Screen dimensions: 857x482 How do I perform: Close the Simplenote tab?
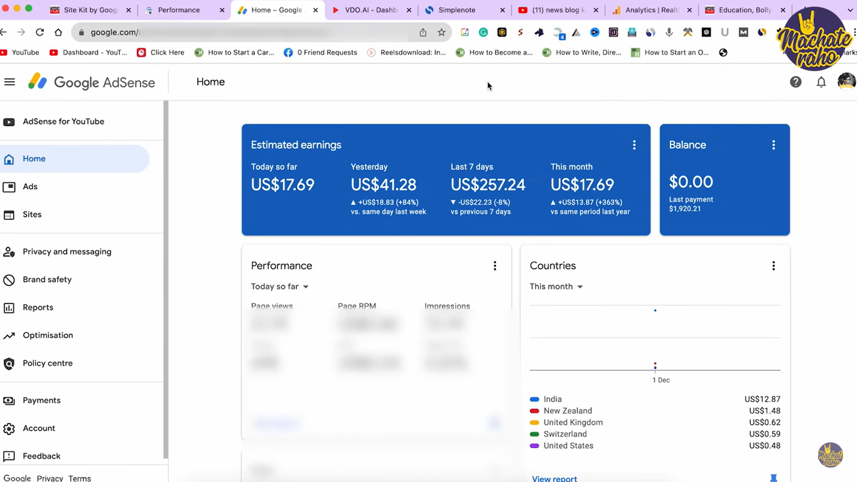pyautogui.click(x=502, y=10)
